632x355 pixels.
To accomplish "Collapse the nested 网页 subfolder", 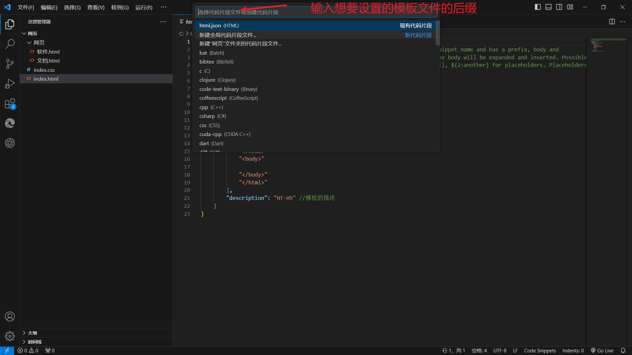I will tap(96, 43).
